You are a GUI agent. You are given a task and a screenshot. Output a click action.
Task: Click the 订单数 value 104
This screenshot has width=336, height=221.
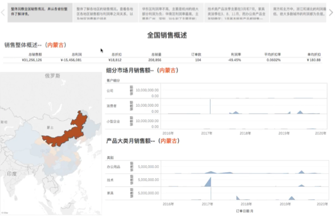(198, 60)
